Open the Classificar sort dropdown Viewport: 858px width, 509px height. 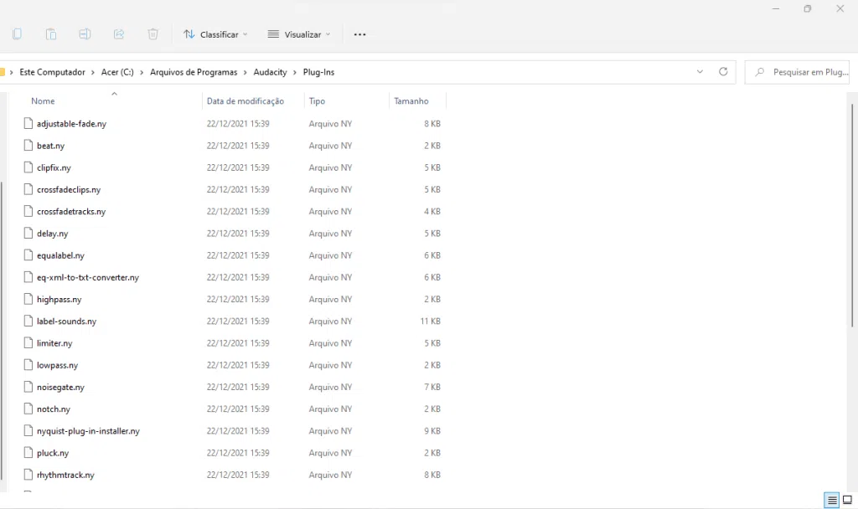(x=215, y=34)
